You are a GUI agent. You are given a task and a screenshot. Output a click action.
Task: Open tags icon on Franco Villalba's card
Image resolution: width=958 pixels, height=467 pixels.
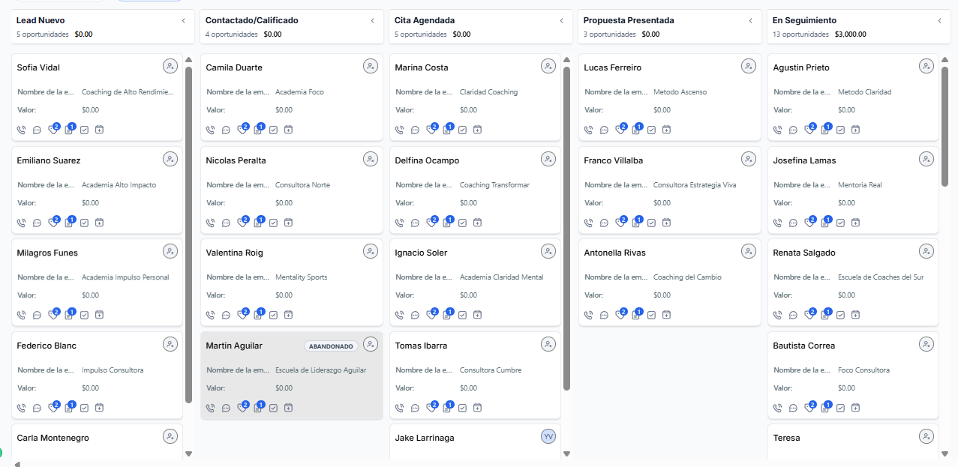click(x=620, y=223)
